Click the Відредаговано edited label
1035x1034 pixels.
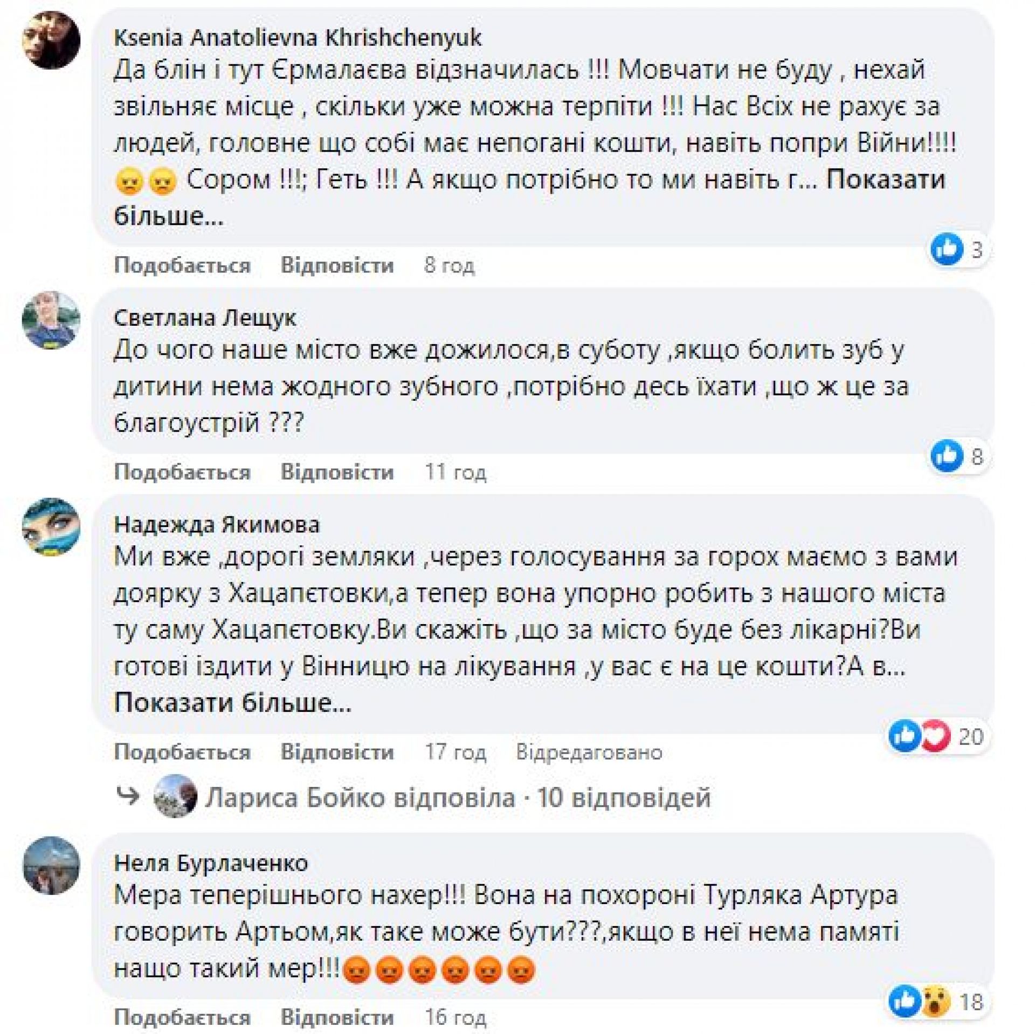click(x=589, y=752)
